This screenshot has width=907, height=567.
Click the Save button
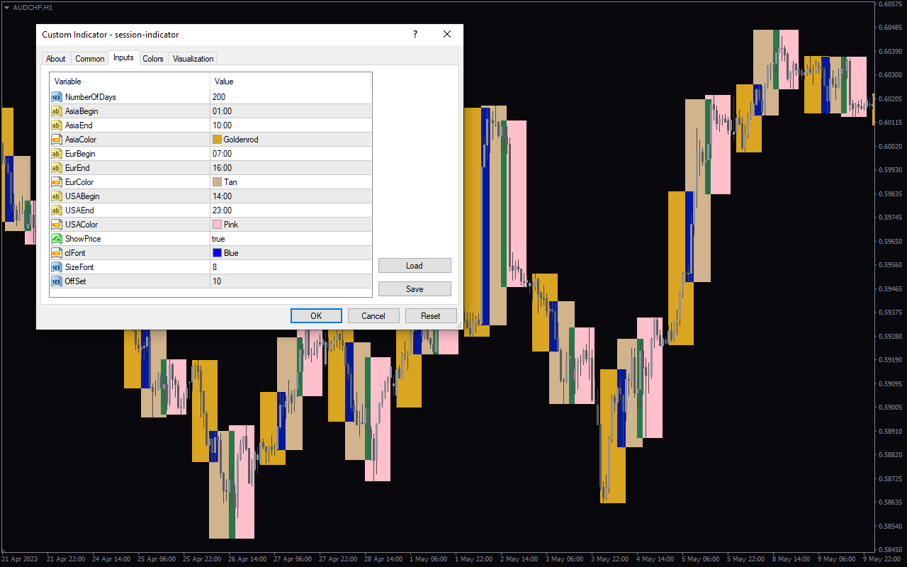(x=415, y=289)
